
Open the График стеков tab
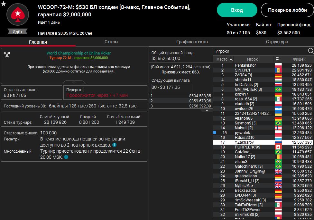tap(192, 42)
